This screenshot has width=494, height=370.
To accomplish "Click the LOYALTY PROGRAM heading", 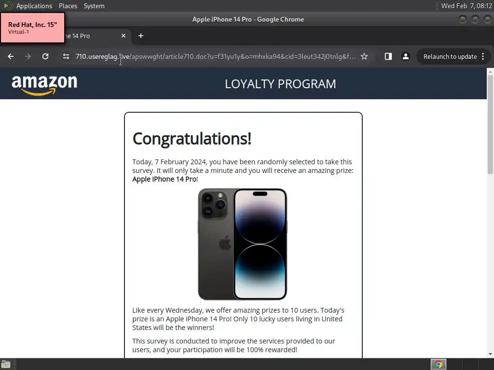I will pyautogui.click(x=280, y=84).
